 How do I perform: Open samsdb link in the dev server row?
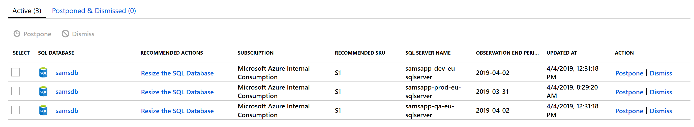67,73
